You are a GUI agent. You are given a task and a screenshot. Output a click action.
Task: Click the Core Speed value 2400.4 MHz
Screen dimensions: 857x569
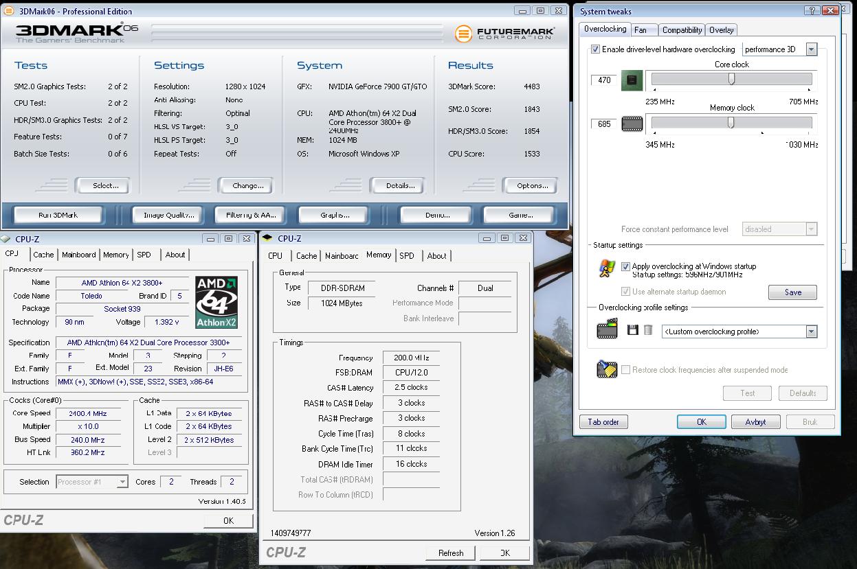point(88,413)
